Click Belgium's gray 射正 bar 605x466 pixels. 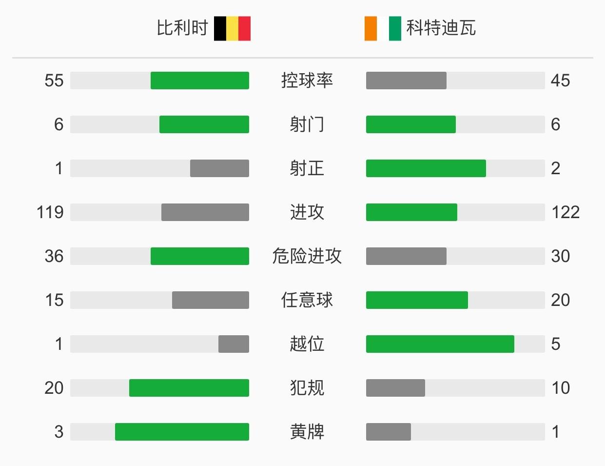tap(219, 168)
